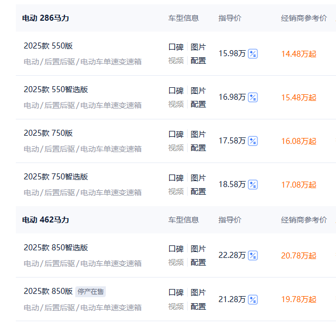
Task: Open the 2025款 850智选版 model title
Action: click(x=56, y=248)
